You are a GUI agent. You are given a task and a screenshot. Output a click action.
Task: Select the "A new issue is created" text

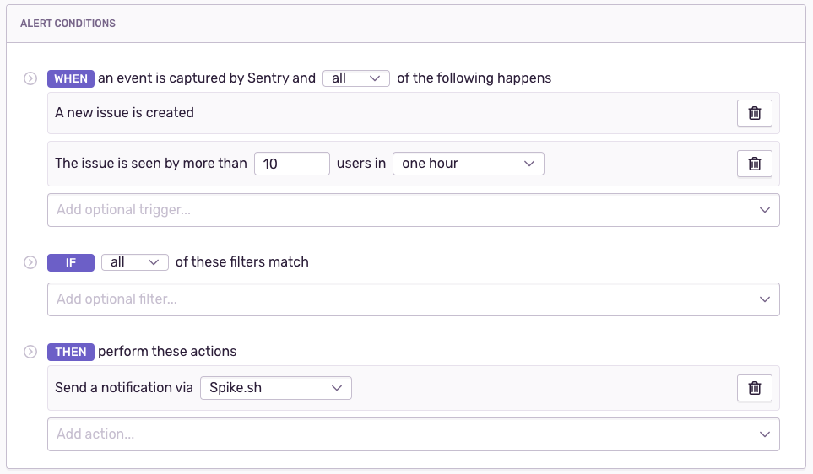(124, 113)
